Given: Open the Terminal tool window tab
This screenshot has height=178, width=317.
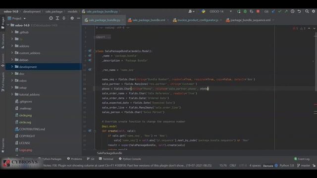Looking at the screenshot, I should [106, 159].
